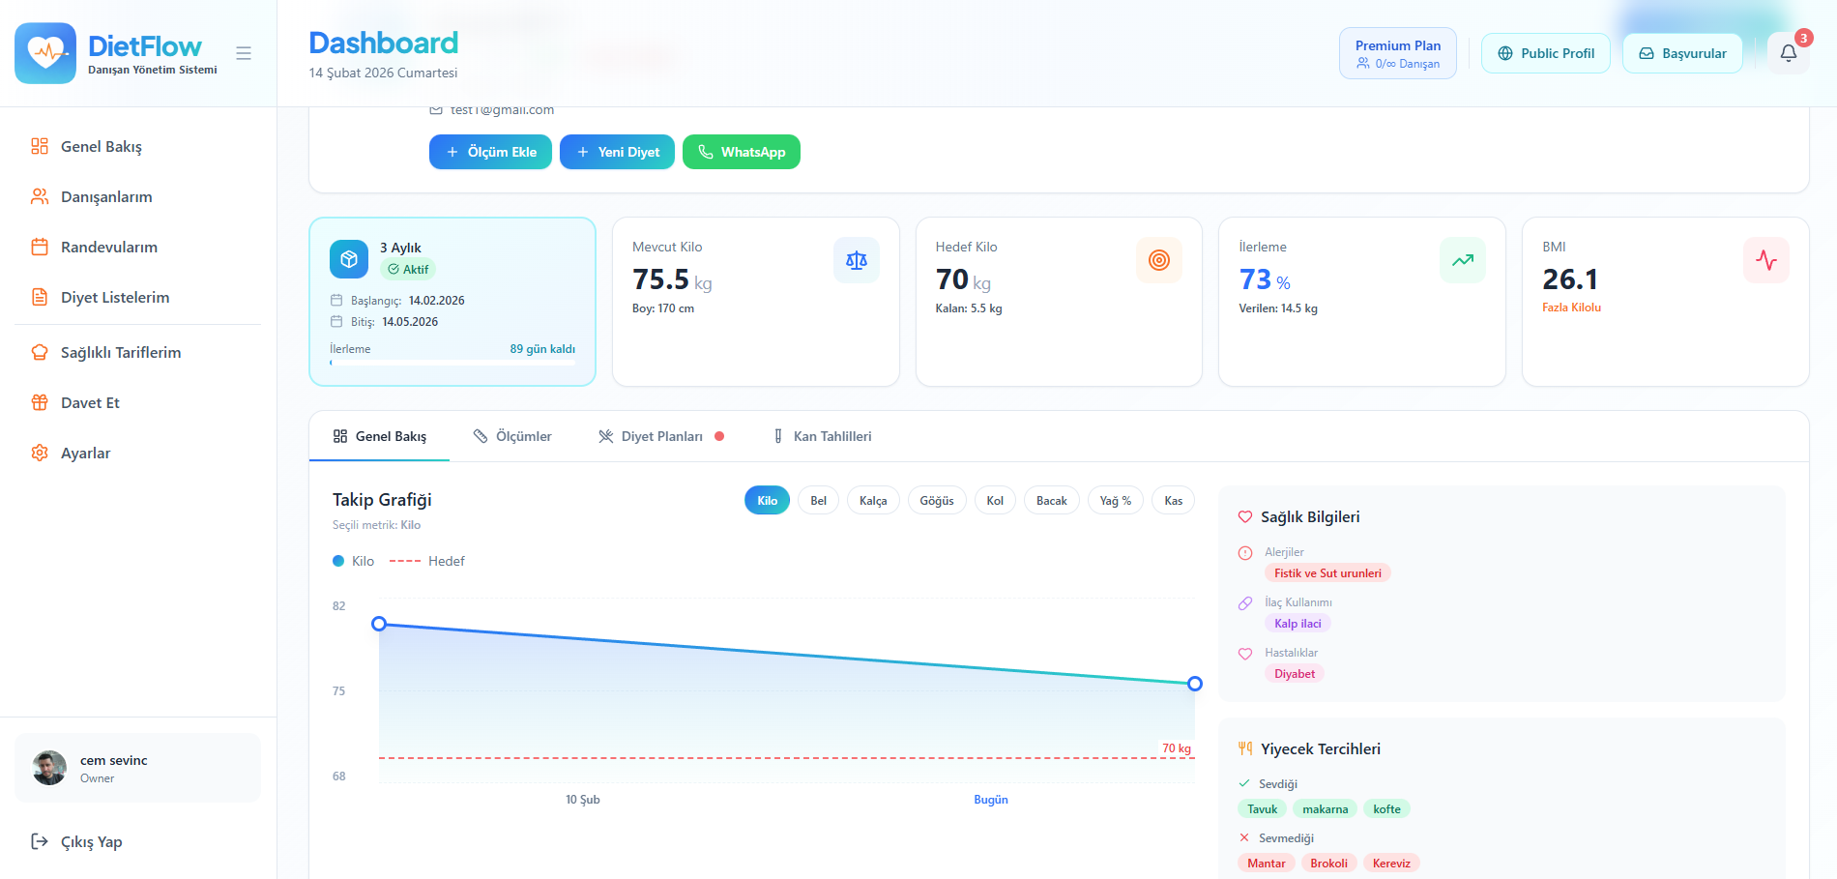The height and width of the screenshot is (879, 1837).
Task: Click the DietFlow heart logo
Action: 45,53
